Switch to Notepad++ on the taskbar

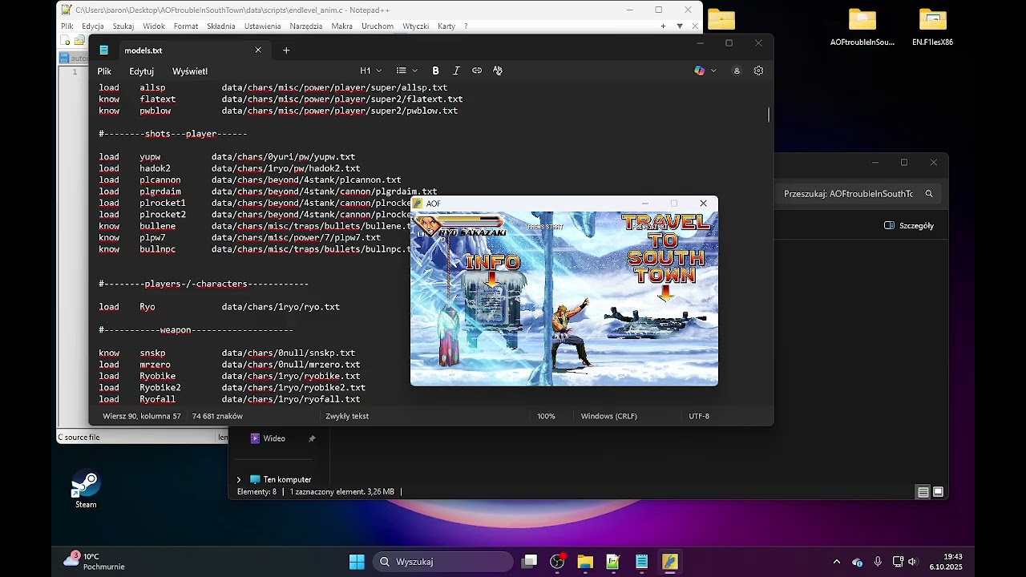pos(613,562)
